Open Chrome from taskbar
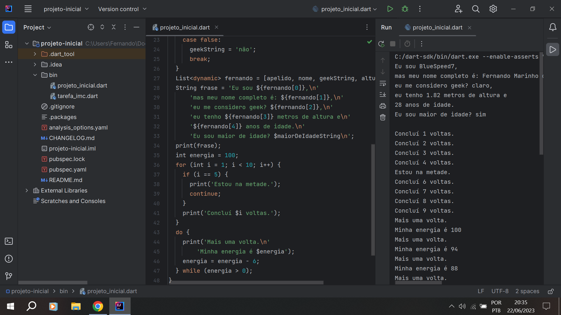 coord(98,306)
